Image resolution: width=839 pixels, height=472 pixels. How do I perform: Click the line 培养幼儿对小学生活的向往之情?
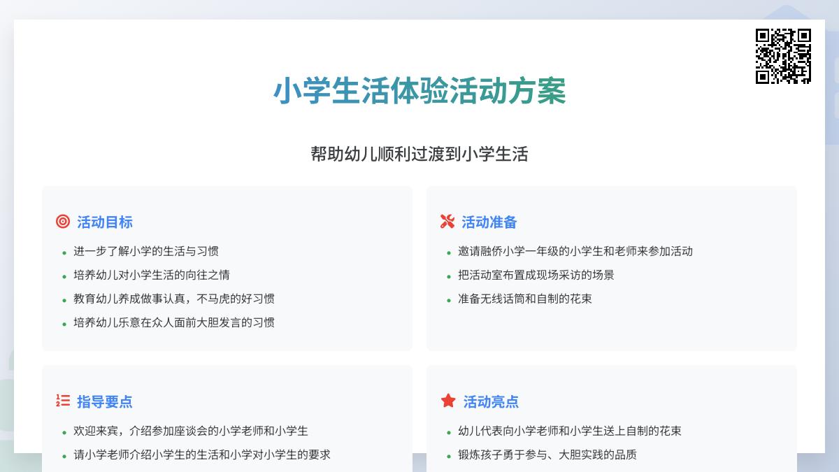pyautogui.click(x=152, y=275)
